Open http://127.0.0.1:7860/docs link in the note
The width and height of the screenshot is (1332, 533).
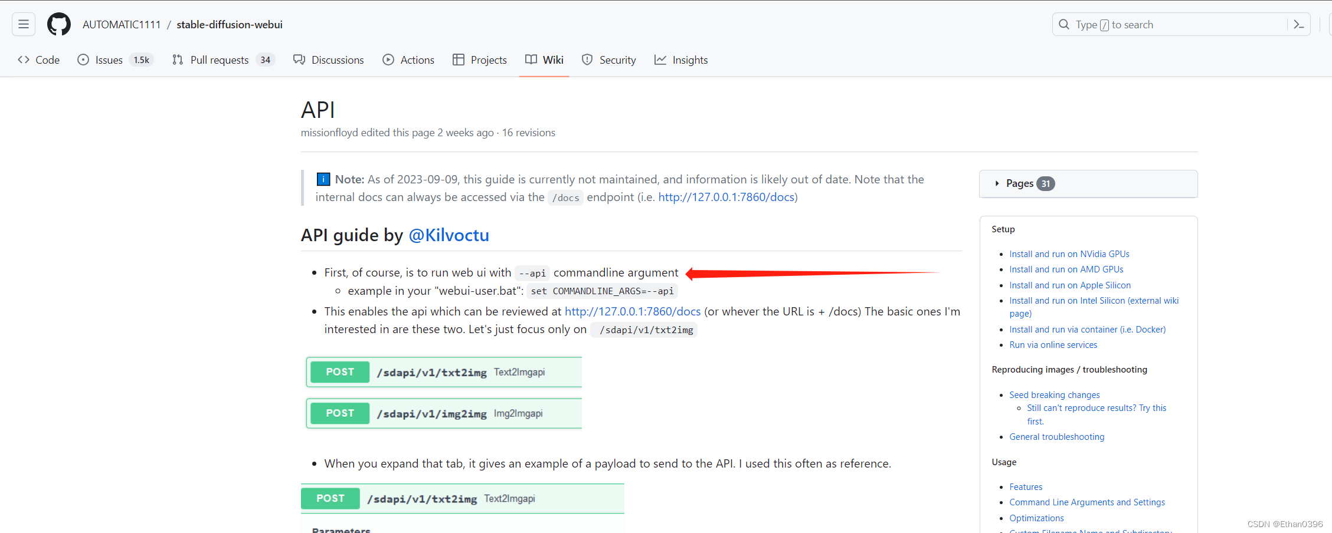point(726,197)
